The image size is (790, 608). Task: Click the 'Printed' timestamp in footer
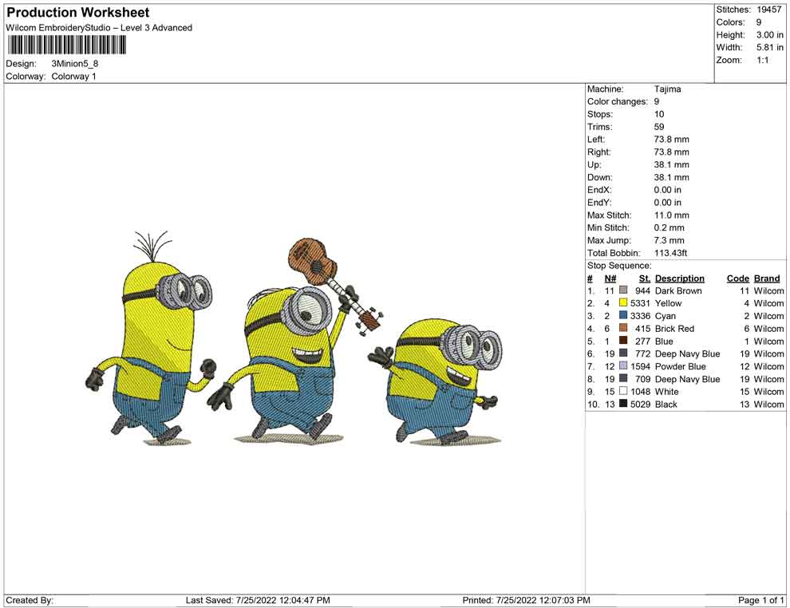pos(526,599)
